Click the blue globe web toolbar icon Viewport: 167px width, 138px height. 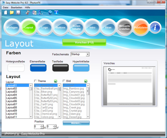click(x=50, y=12)
